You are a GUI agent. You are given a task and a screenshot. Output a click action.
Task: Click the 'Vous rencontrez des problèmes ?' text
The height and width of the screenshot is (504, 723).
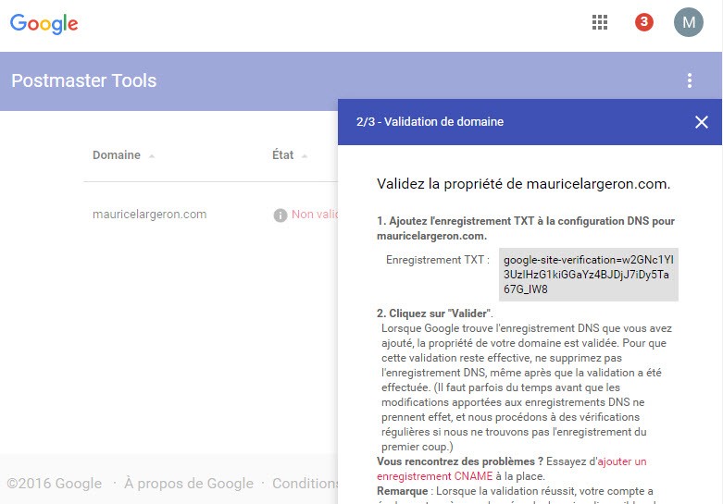[460, 461]
